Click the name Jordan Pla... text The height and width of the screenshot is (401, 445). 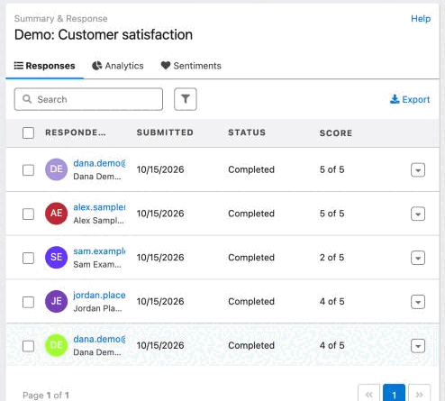click(x=97, y=308)
